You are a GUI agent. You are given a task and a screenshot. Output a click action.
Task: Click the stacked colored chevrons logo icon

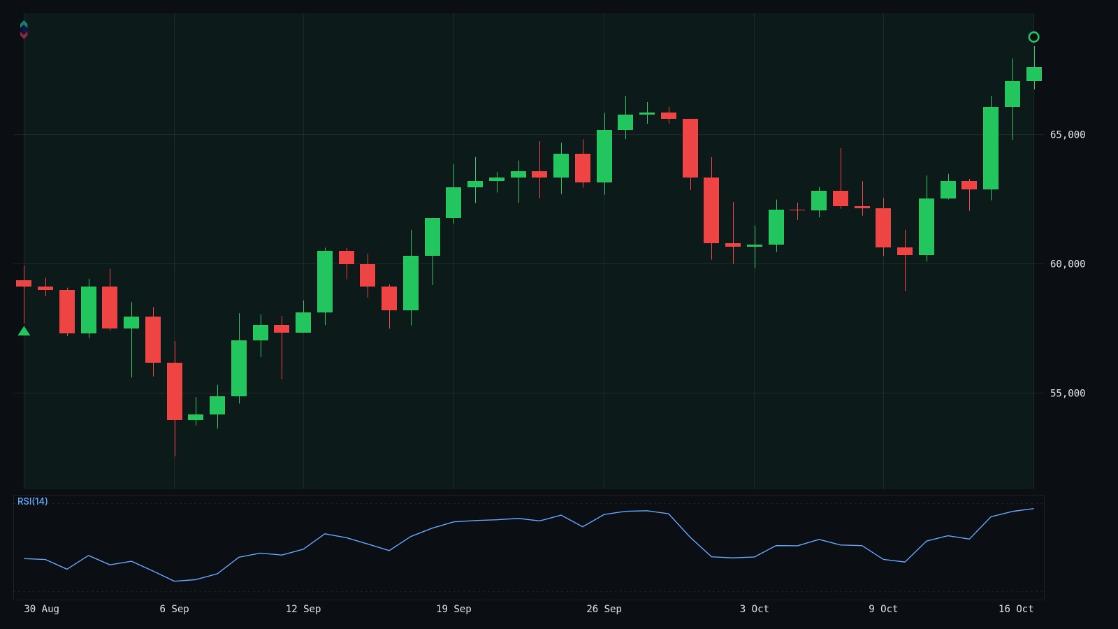pos(24,29)
